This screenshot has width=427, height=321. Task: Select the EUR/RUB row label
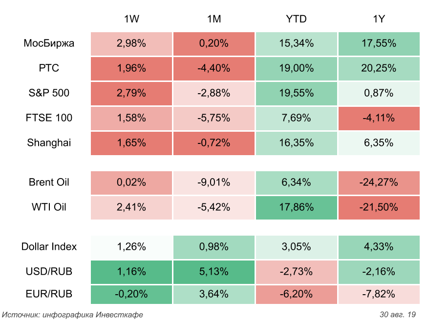(49, 294)
